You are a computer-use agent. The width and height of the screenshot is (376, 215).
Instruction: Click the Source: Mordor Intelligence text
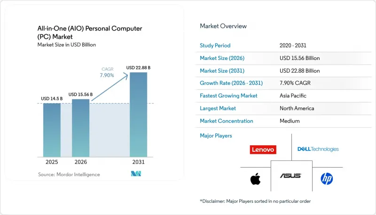69,174
